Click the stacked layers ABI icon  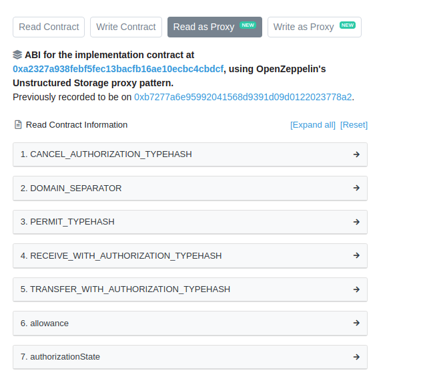pos(17,55)
